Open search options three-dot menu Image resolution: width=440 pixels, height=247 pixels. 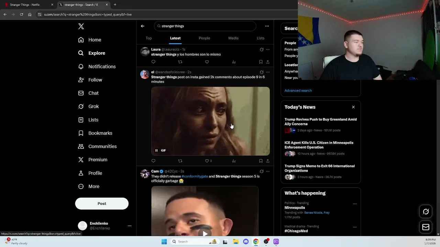click(x=267, y=26)
